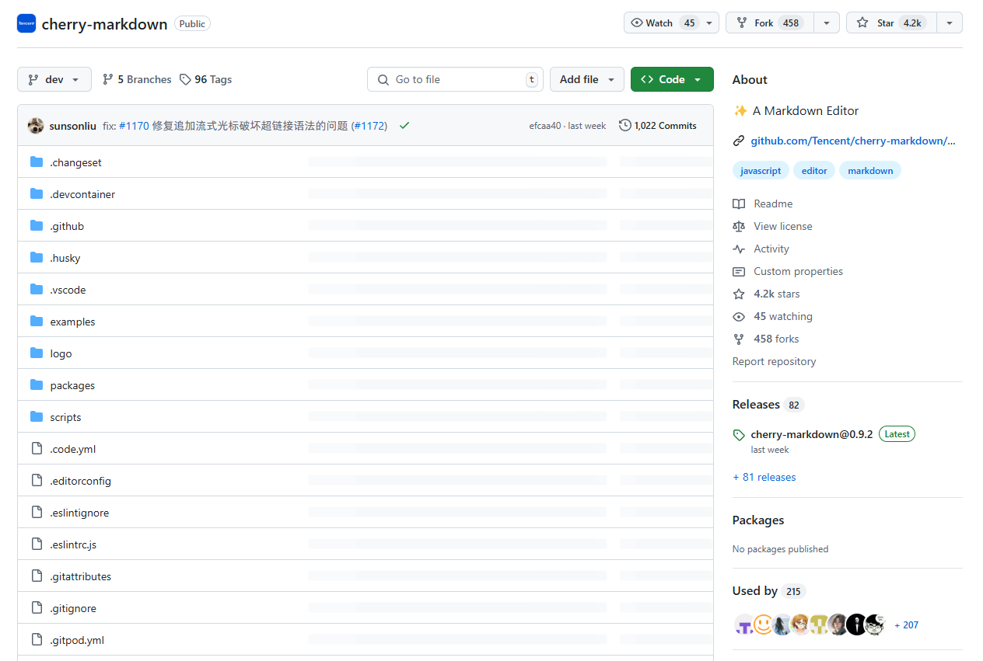
Task: Click sunsonliu's avatar image
Action: point(36,125)
